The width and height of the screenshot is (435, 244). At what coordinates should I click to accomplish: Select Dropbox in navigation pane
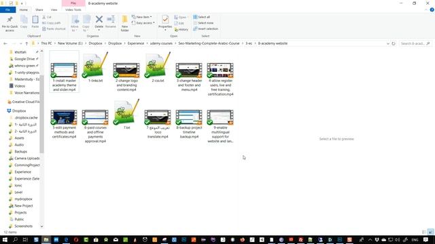19,111
